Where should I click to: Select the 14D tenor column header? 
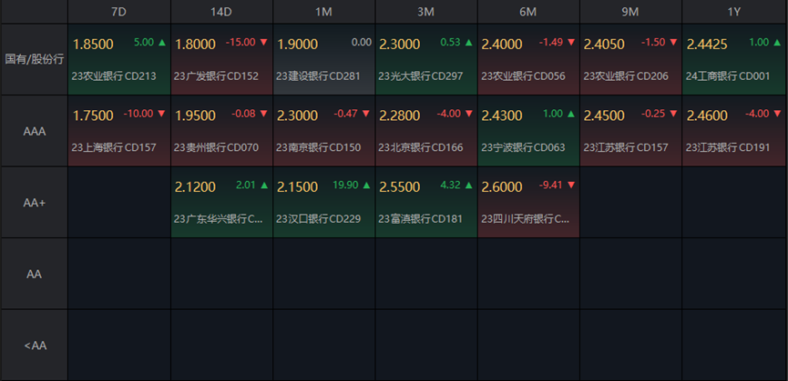click(221, 12)
